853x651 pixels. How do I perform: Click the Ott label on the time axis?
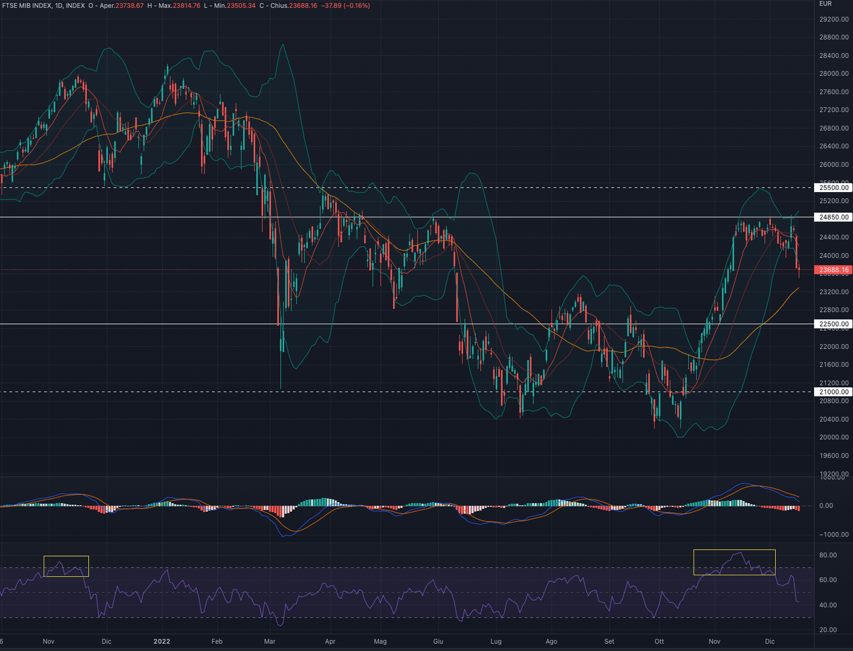pyautogui.click(x=659, y=642)
